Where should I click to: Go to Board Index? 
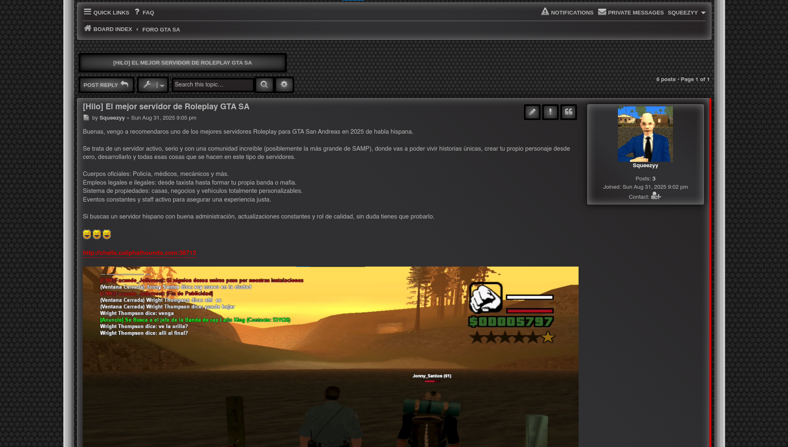[108, 29]
